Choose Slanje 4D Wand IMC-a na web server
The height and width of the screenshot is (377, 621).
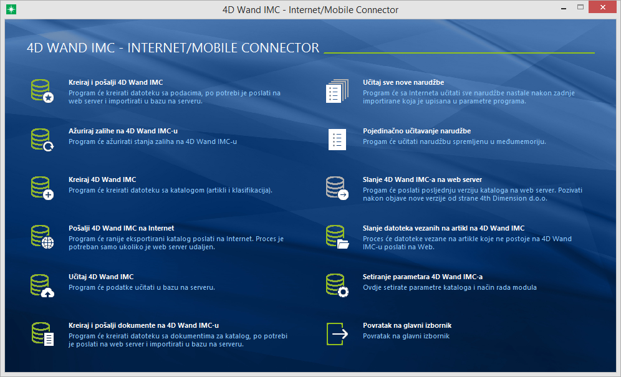coord(422,179)
